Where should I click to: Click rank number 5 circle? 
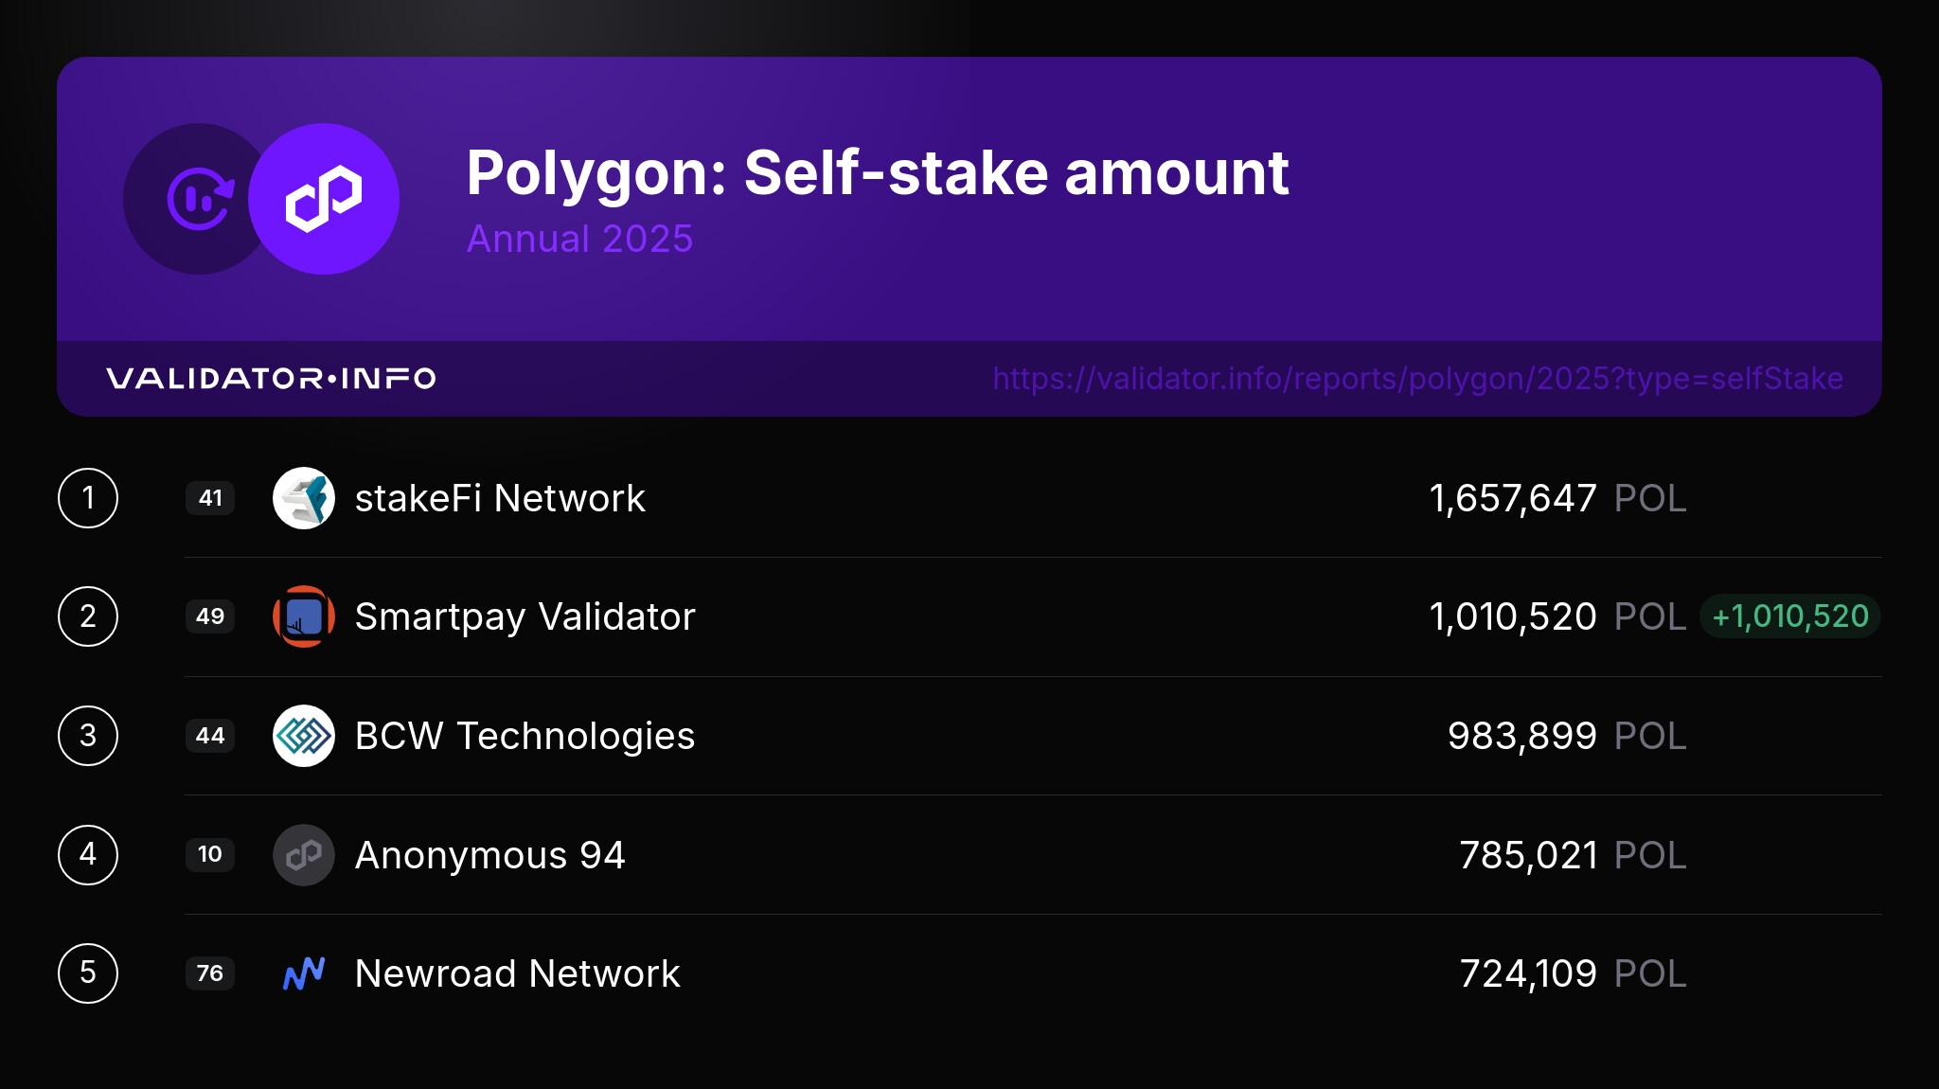pos(88,973)
